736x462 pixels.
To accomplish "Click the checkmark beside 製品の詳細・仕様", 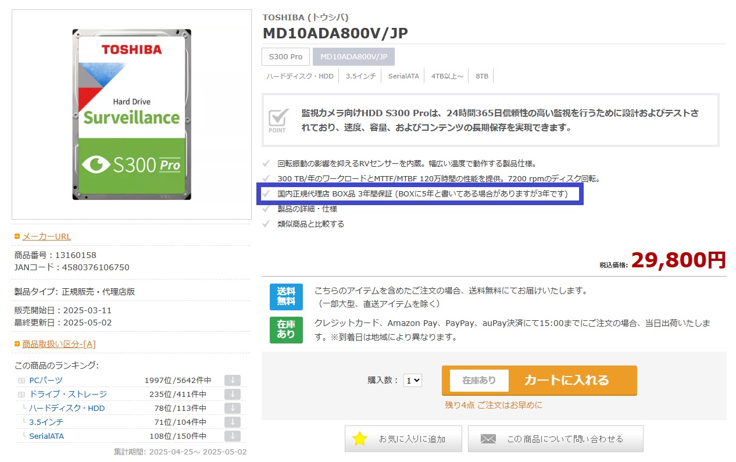I will click(x=266, y=209).
